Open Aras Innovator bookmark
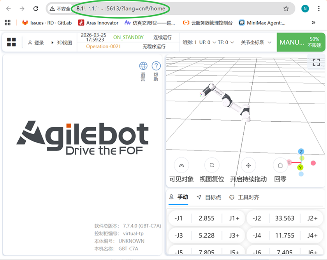 [98, 23]
